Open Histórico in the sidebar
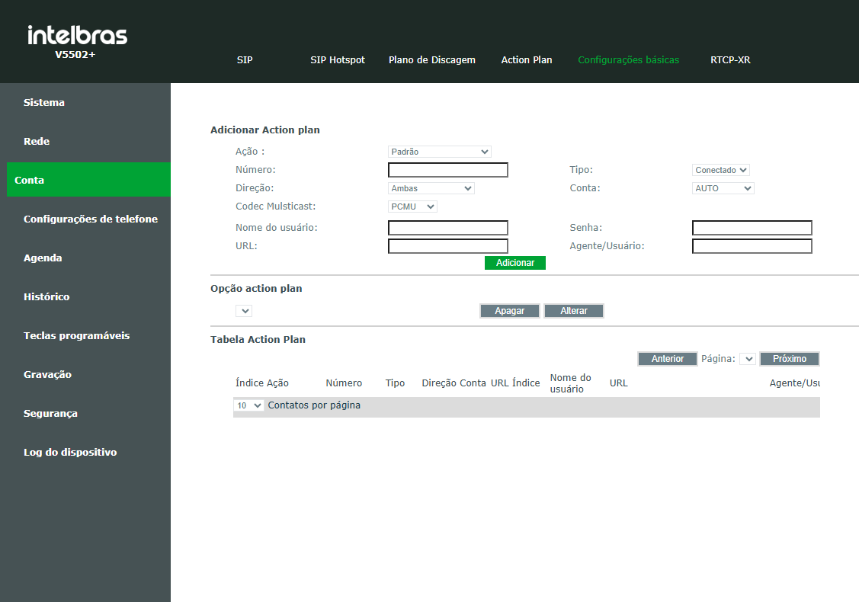 46,297
